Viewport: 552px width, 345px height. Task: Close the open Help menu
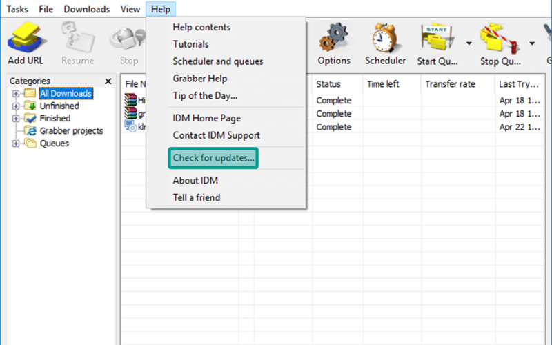[161, 9]
